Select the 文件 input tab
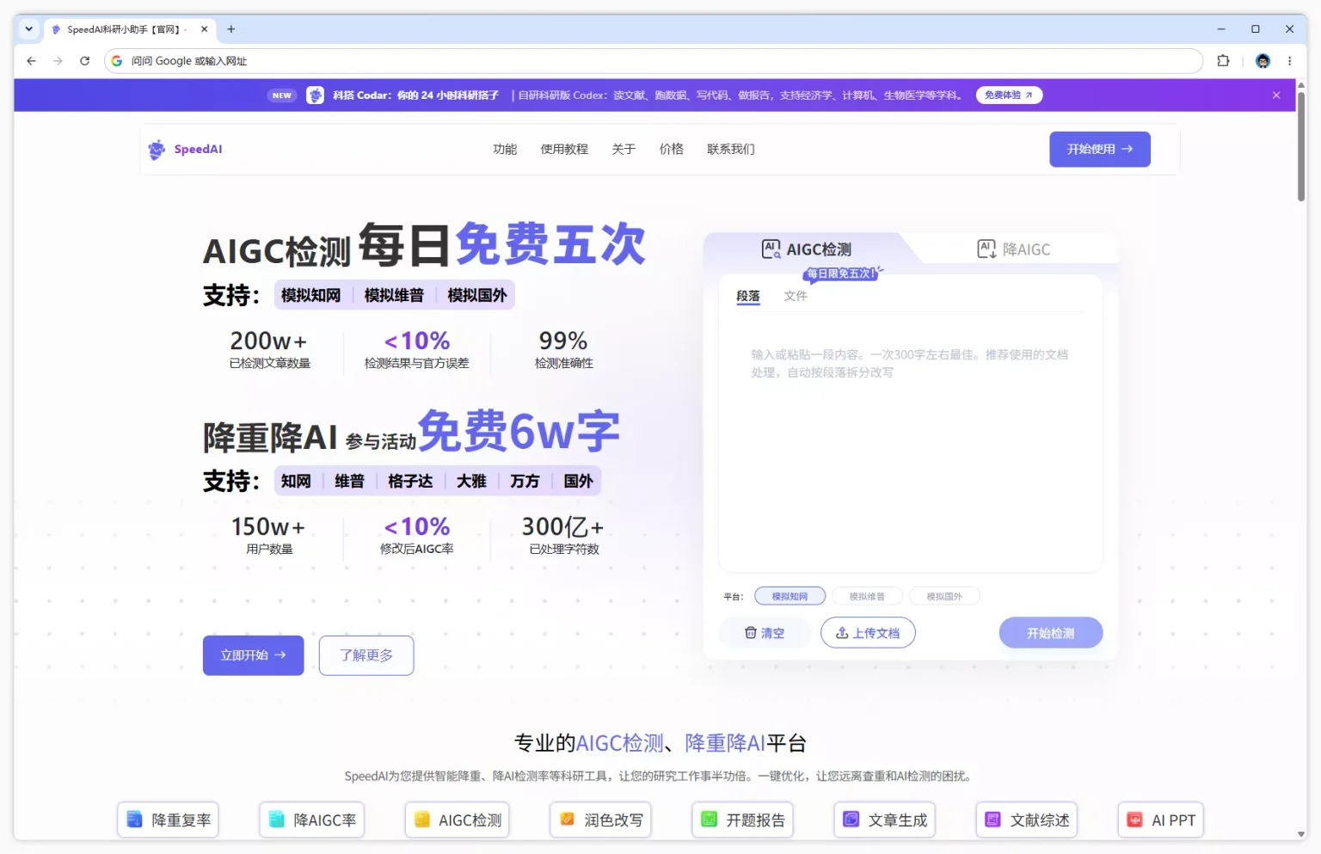 tap(796, 296)
